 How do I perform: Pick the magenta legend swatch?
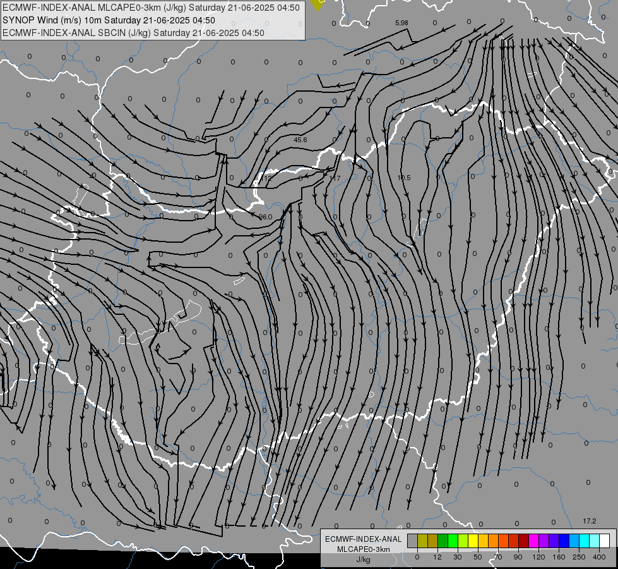pyautogui.click(x=533, y=541)
